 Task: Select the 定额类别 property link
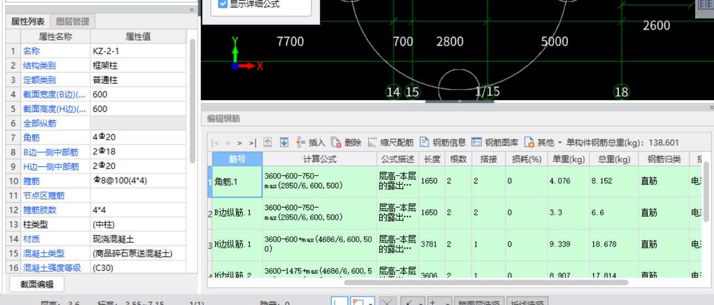pyautogui.click(x=39, y=80)
